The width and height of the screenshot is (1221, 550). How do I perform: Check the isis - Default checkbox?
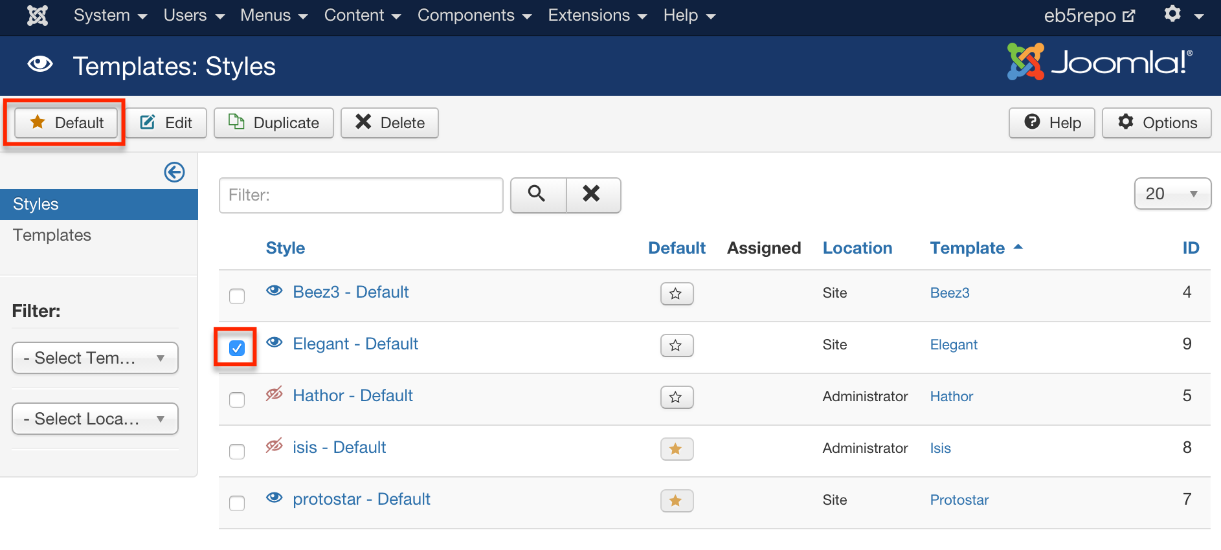237,451
